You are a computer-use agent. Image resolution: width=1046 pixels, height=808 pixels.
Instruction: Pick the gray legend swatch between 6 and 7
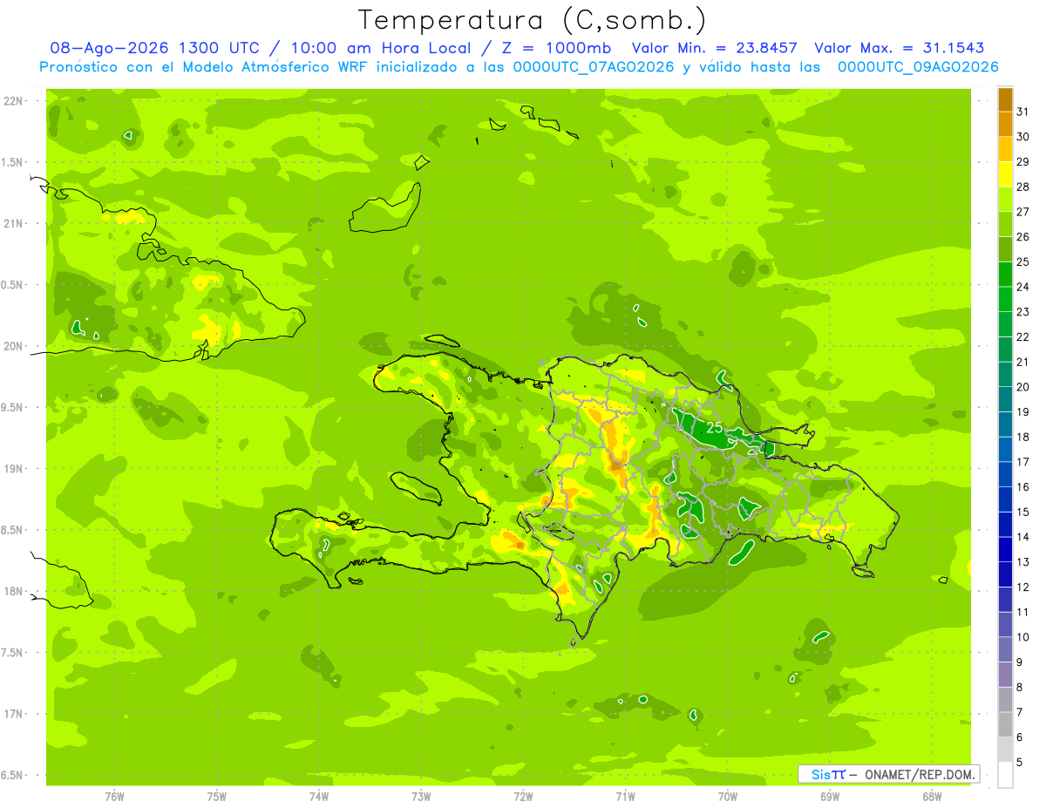coord(1005,724)
